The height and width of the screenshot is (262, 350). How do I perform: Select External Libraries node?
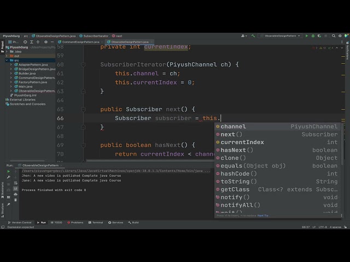point(22,99)
